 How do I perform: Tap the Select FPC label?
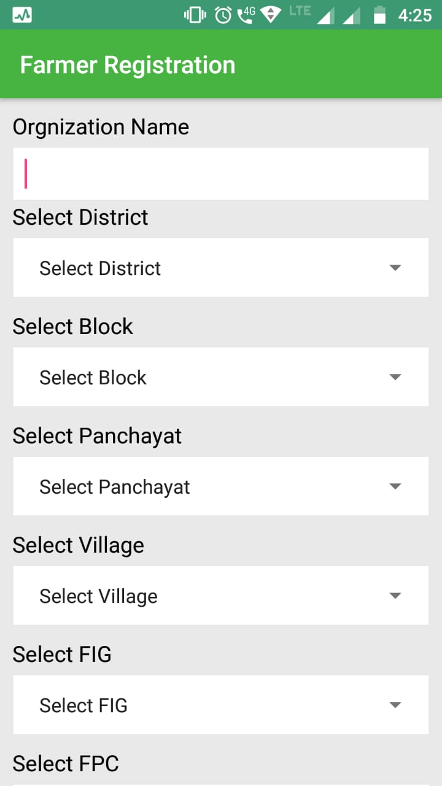pos(66,763)
